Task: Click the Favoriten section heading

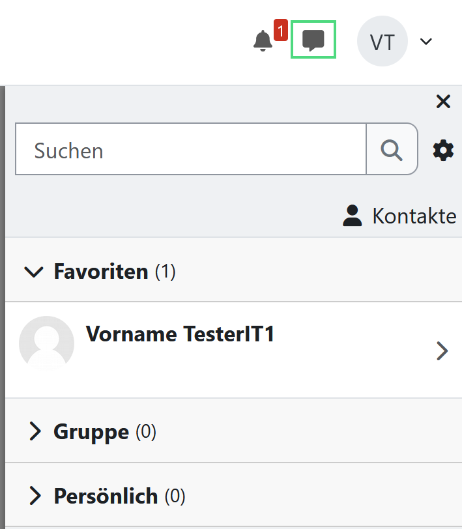Action: pyautogui.click(x=101, y=271)
